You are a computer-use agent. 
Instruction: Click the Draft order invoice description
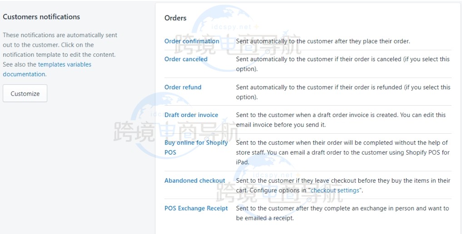coord(341,120)
